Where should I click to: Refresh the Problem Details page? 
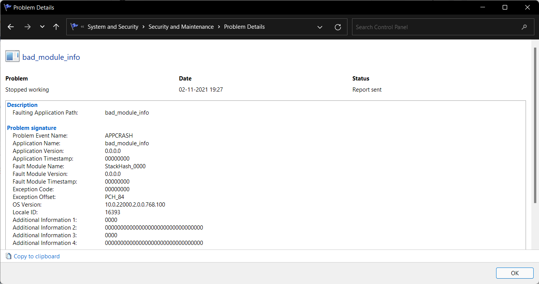tap(337, 27)
